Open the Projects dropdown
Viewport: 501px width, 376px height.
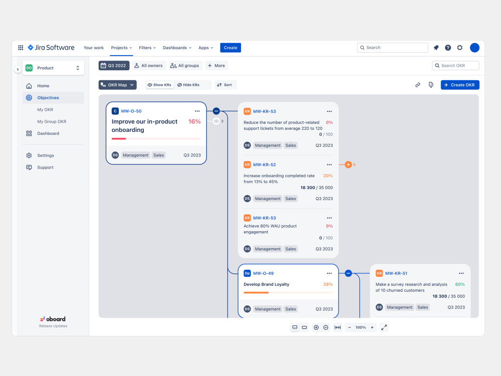(x=121, y=48)
